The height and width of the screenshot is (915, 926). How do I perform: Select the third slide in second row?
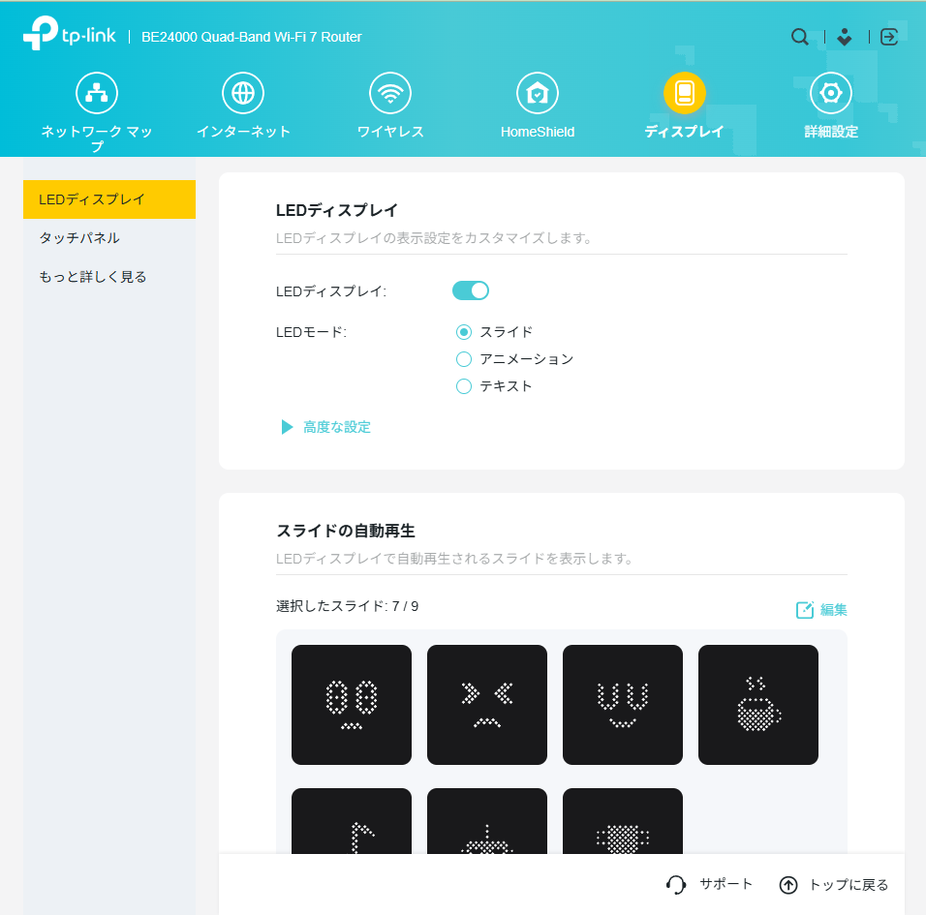[x=623, y=821]
